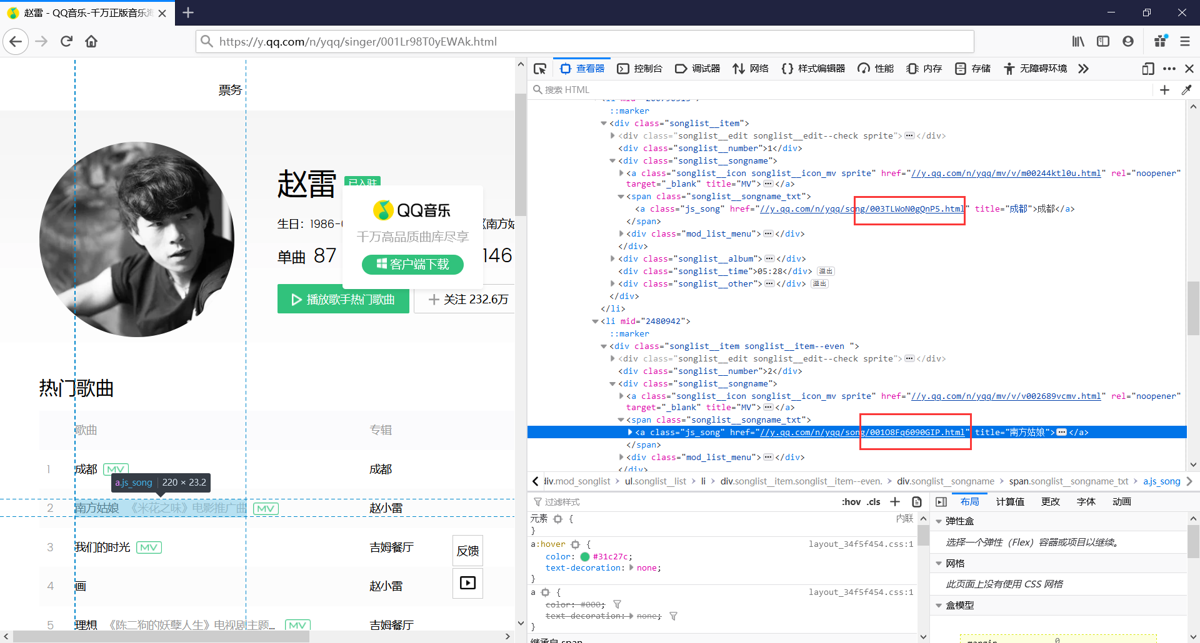Collapse the 网格 grid section
The width and height of the screenshot is (1200, 643).
pyautogui.click(x=938, y=564)
